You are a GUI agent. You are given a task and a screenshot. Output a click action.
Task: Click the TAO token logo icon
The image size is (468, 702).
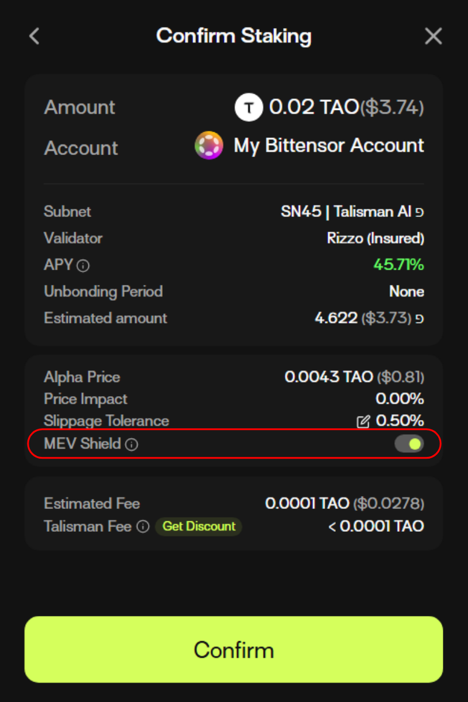tap(249, 108)
